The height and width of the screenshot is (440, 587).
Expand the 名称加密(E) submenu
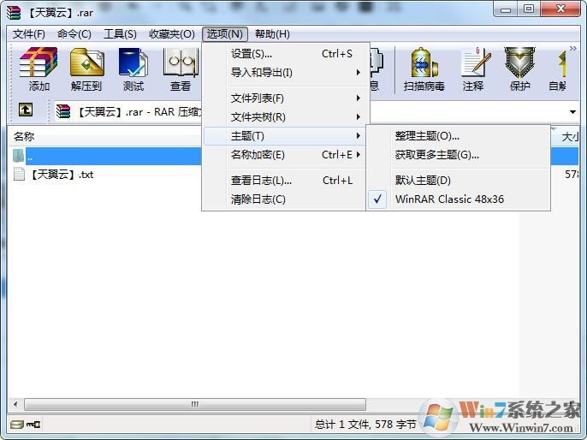pos(284,154)
